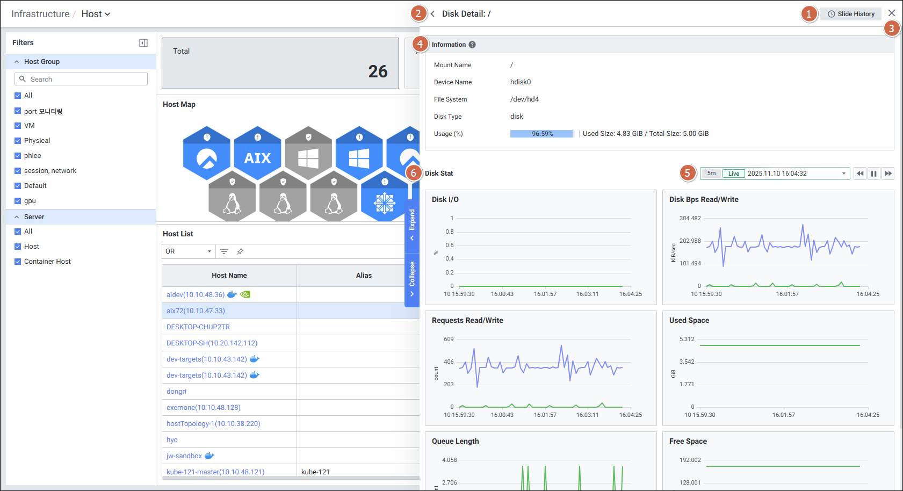This screenshot has width=903, height=491.
Task: Open the aix72(10.10.47.33) host link
Action: 196,311
